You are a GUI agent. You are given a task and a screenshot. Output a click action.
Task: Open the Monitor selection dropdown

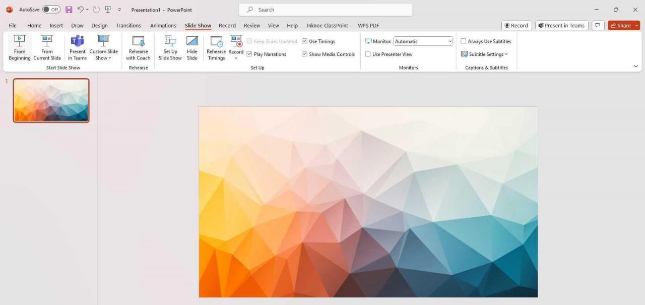(x=450, y=41)
